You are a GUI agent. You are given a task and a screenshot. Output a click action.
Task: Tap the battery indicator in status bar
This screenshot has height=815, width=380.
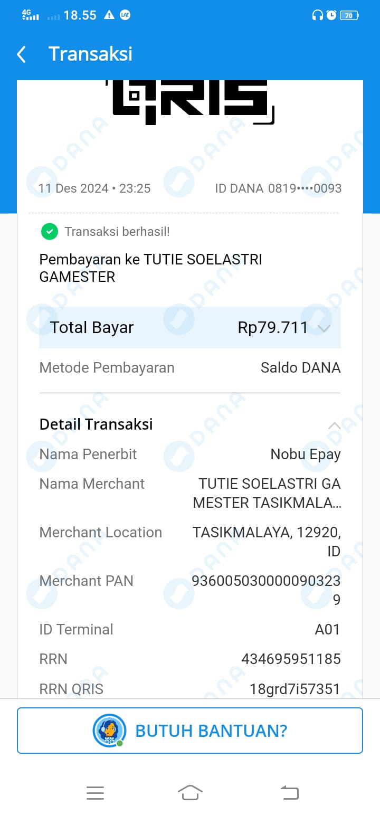tap(349, 15)
